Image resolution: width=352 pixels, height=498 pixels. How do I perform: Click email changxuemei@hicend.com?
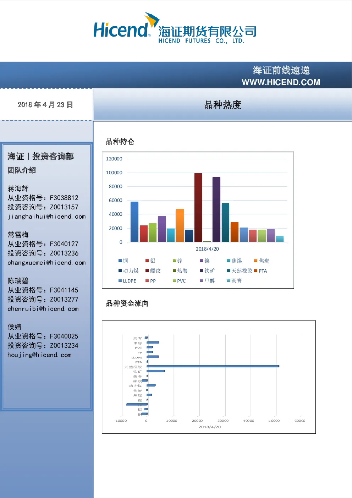(x=46, y=263)
